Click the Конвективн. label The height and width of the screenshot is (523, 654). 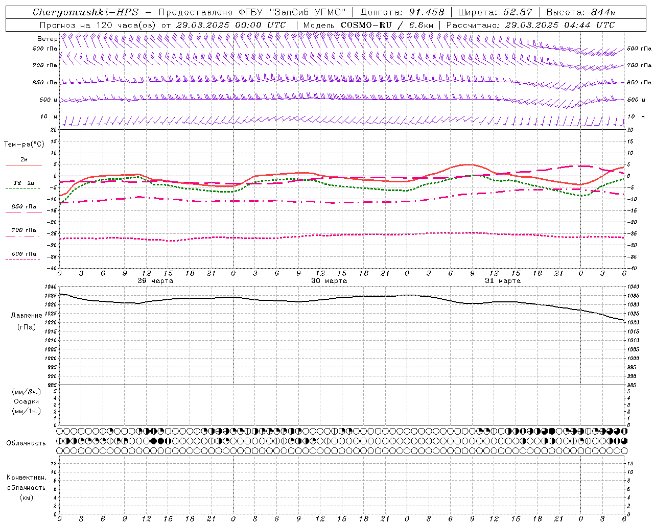point(27,478)
